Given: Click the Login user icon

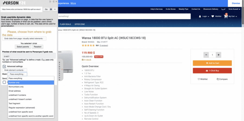Looking at the screenshot, I should coord(200,16).
